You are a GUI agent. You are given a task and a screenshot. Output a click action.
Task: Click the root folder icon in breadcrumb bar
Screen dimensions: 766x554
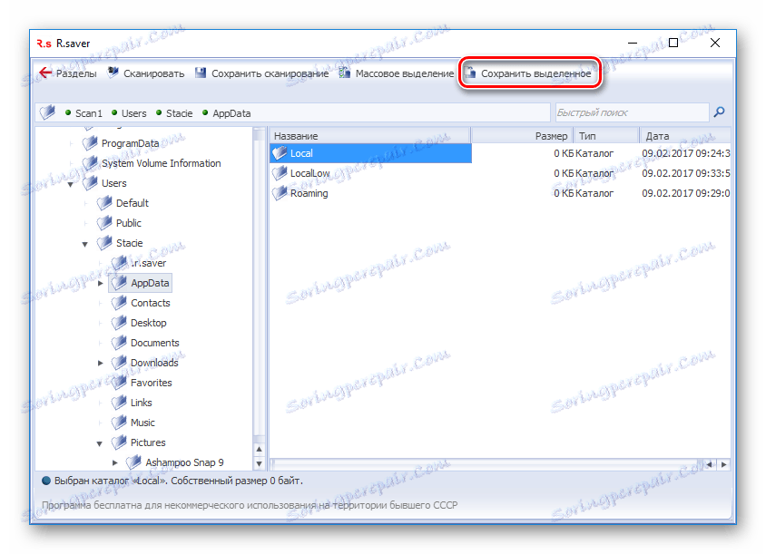point(47,112)
